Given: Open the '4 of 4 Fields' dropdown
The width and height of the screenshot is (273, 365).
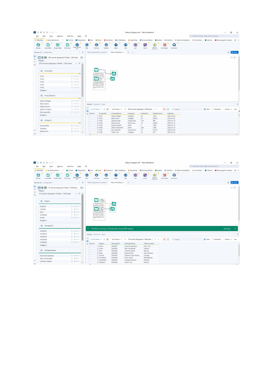Looking at the screenshot, I should coord(96,239).
